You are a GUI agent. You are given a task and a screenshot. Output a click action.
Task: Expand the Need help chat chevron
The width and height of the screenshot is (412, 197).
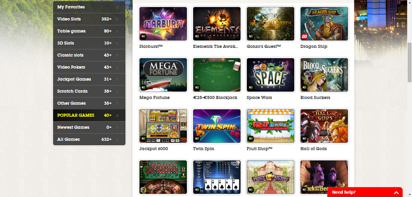[396, 192]
